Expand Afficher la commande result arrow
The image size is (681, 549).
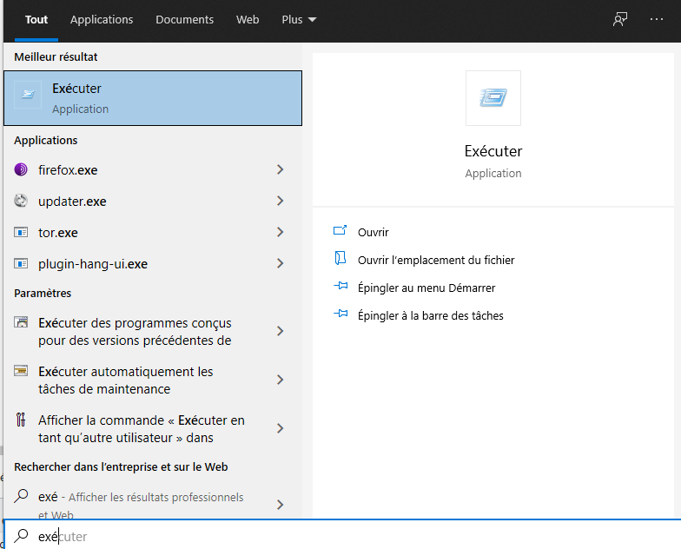coord(280,428)
